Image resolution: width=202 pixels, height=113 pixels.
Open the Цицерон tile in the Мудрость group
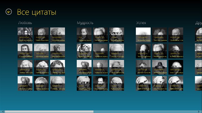click(x=117, y=51)
